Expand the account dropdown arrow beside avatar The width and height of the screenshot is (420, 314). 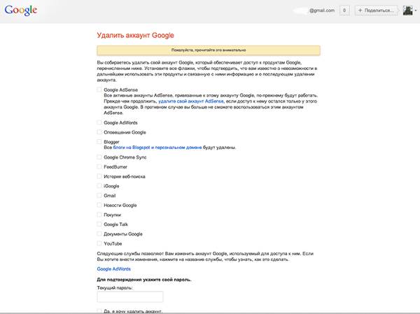coord(416,10)
